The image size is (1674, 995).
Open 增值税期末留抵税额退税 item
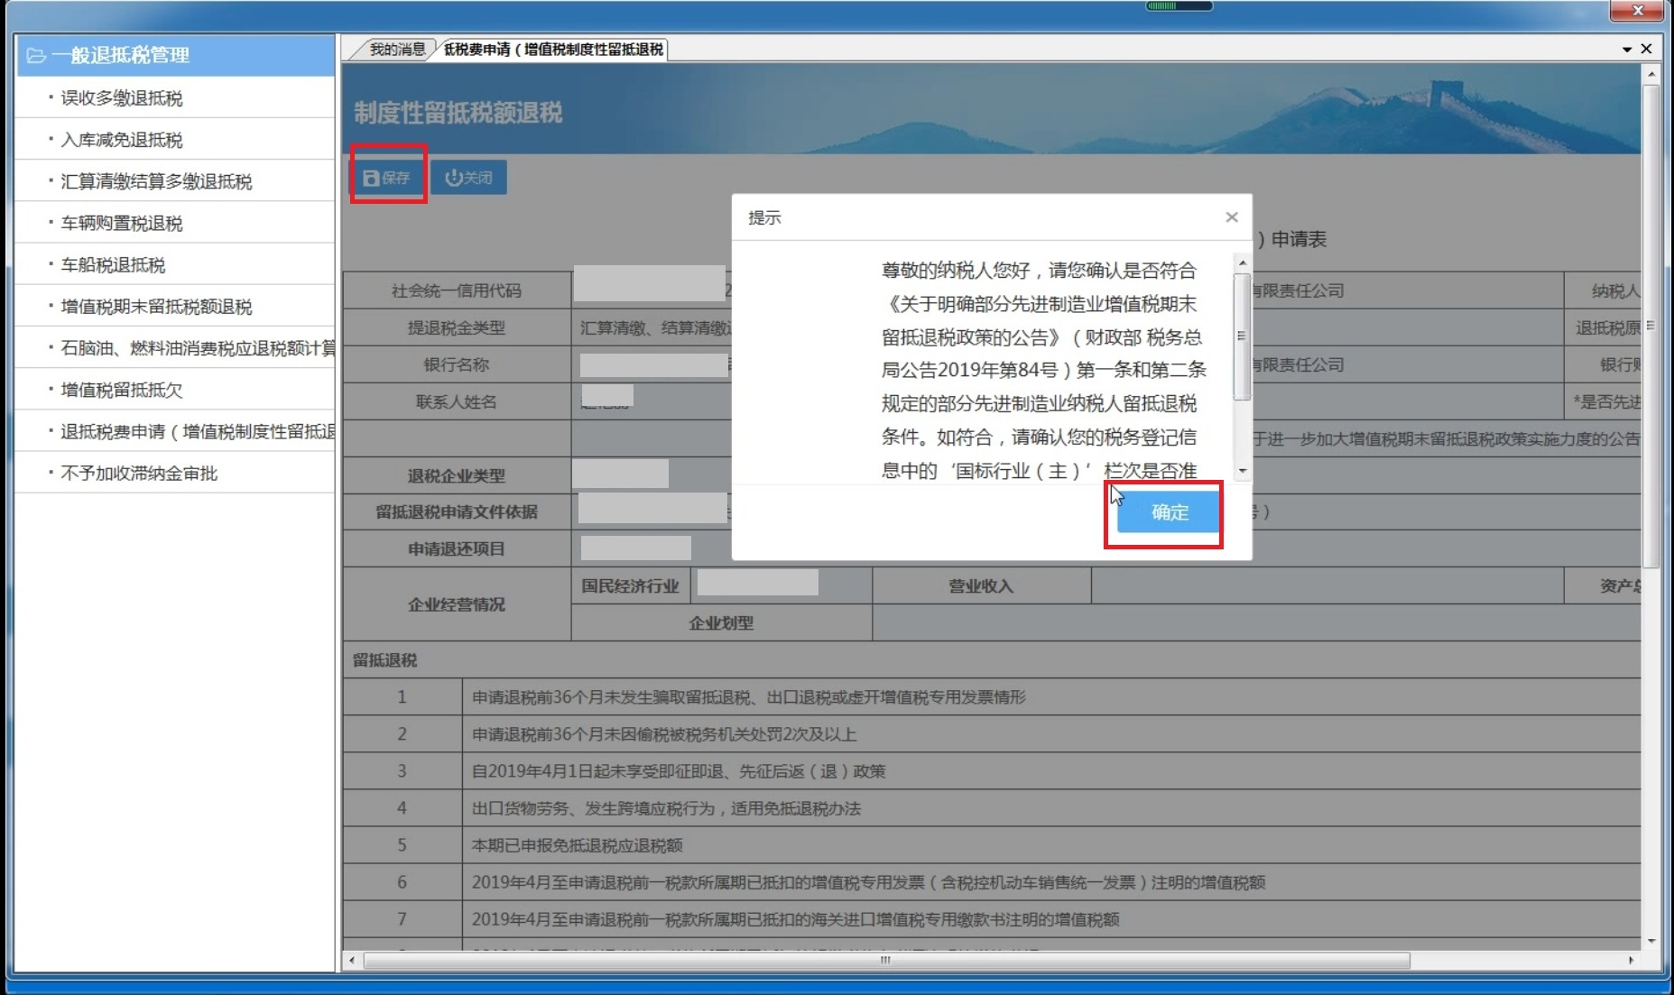[x=156, y=307]
